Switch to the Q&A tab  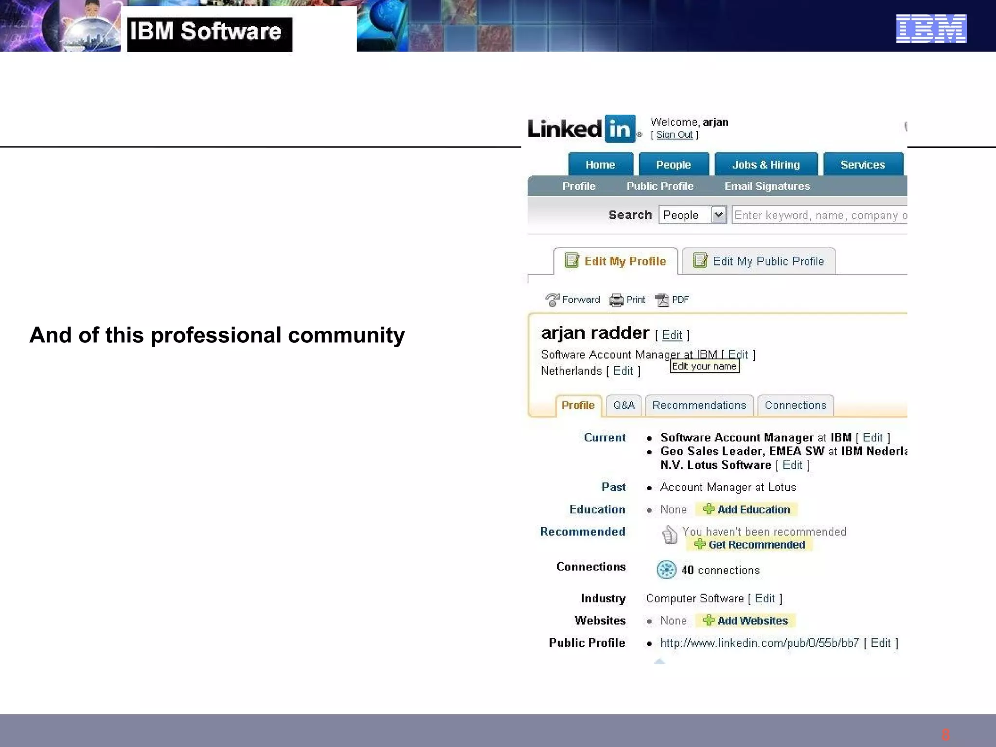pyautogui.click(x=624, y=406)
